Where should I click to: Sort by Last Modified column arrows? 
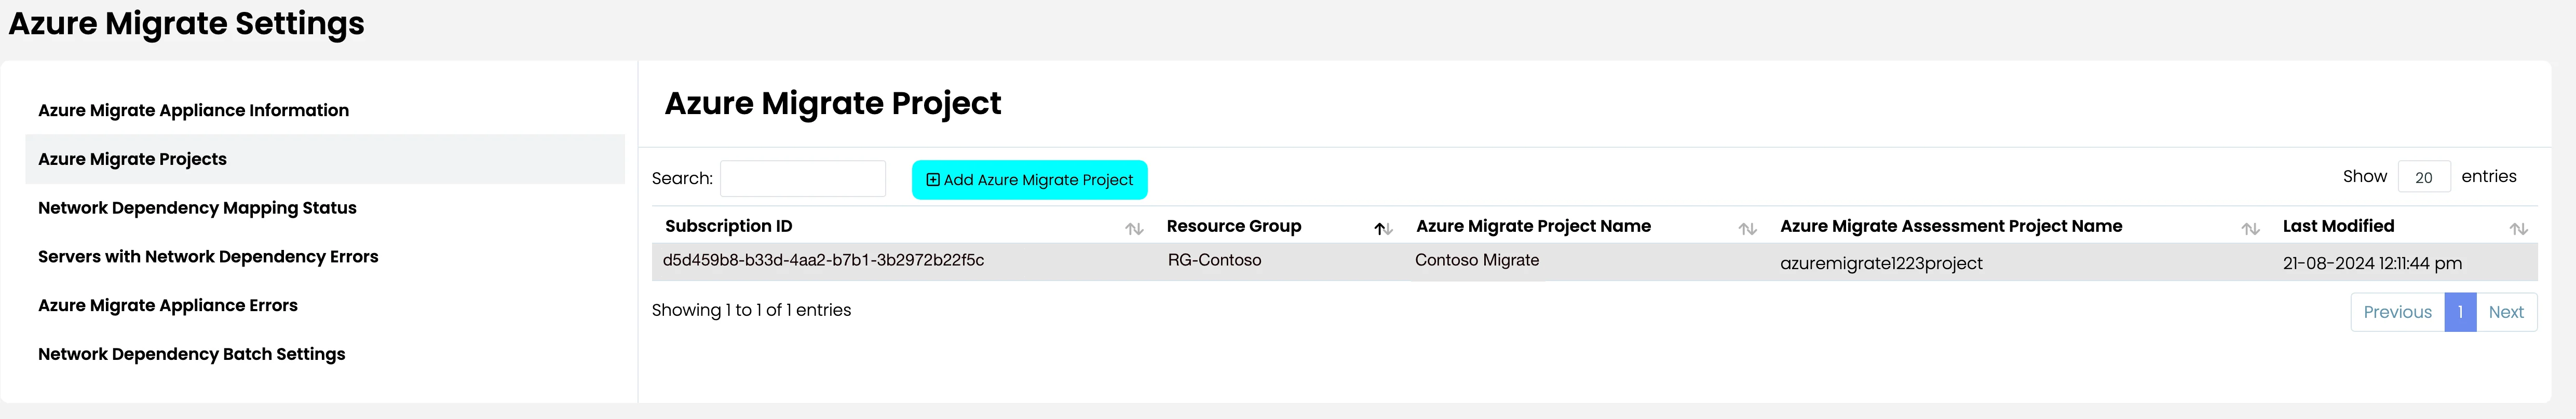click(x=2518, y=229)
